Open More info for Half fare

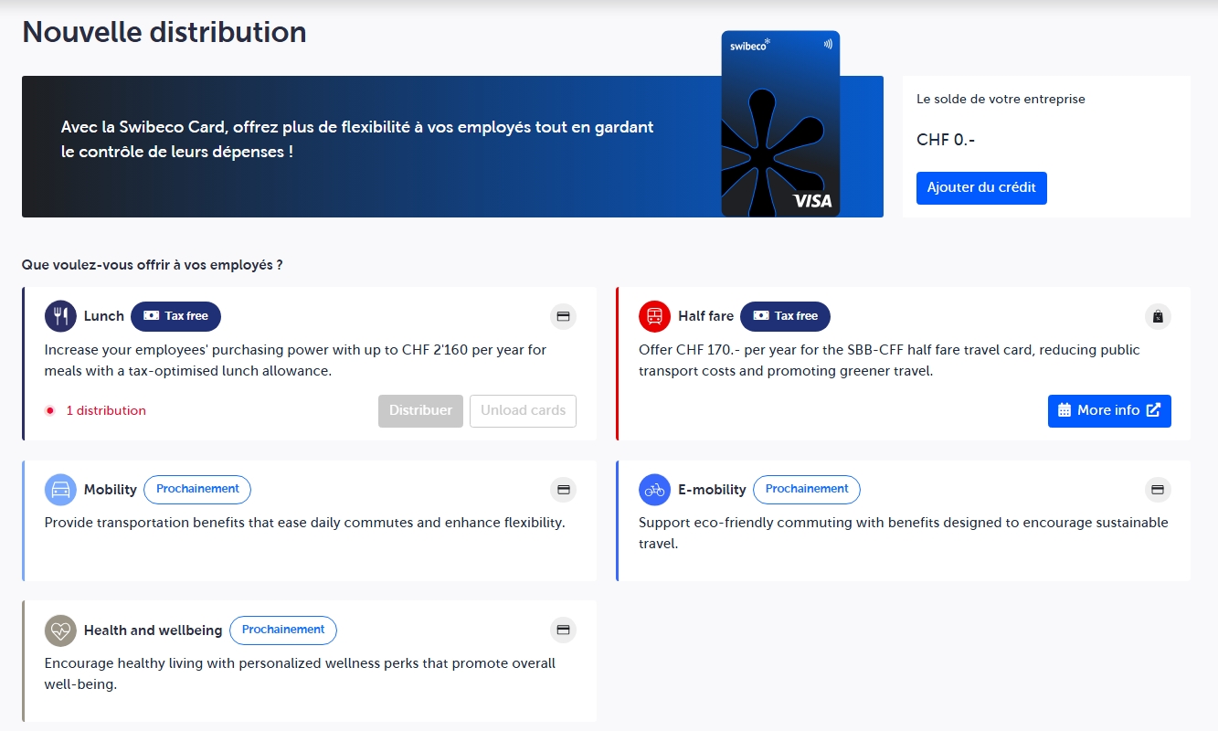tap(1108, 410)
